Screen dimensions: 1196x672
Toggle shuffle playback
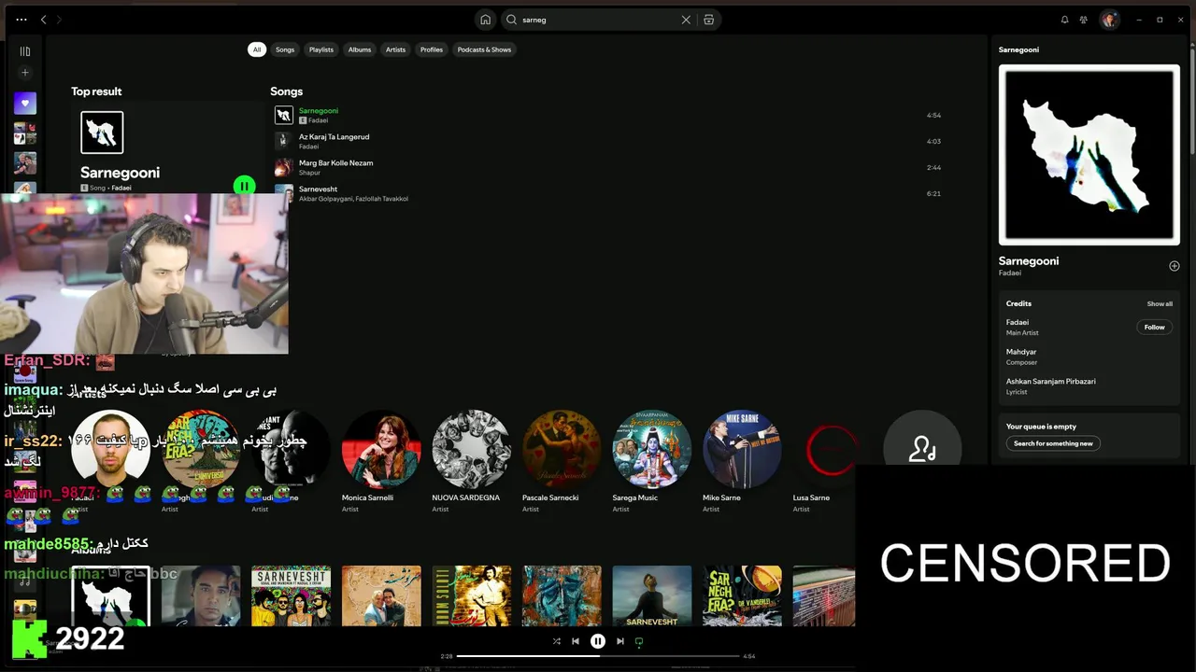pyautogui.click(x=557, y=641)
